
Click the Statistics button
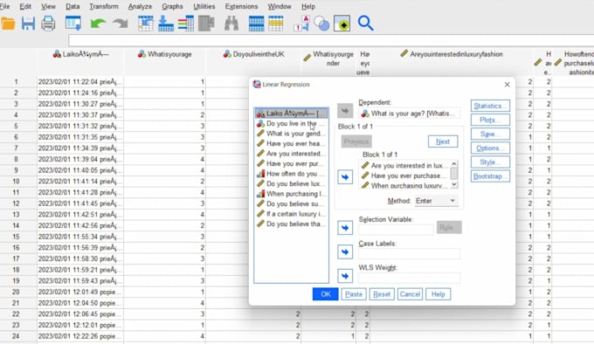pyautogui.click(x=490, y=106)
